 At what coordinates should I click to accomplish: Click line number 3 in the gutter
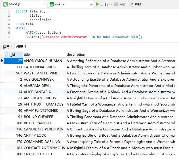click(x=9, y=20)
